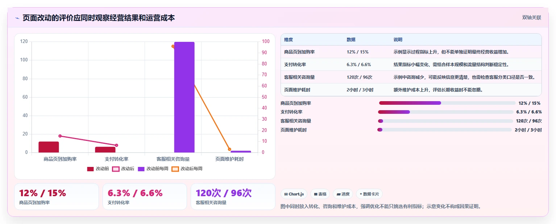Select the 进度 tag chip
556x224 pixels.
tap(343, 194)
